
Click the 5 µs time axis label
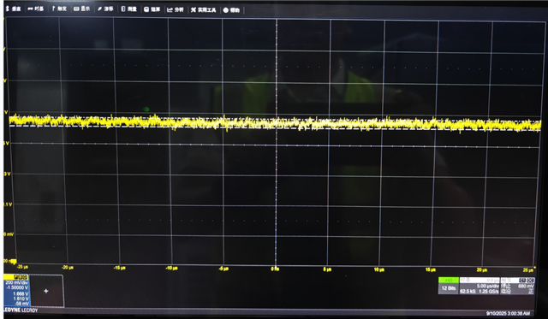pyautogui.click(x=327, y=269)
